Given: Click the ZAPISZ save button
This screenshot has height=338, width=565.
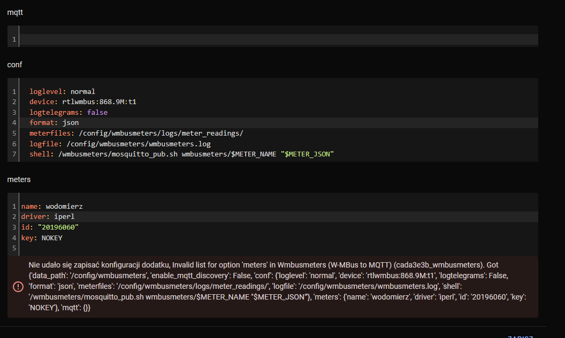Looking at the screenshot, I should pyautogui.click(x=520, y=336).
